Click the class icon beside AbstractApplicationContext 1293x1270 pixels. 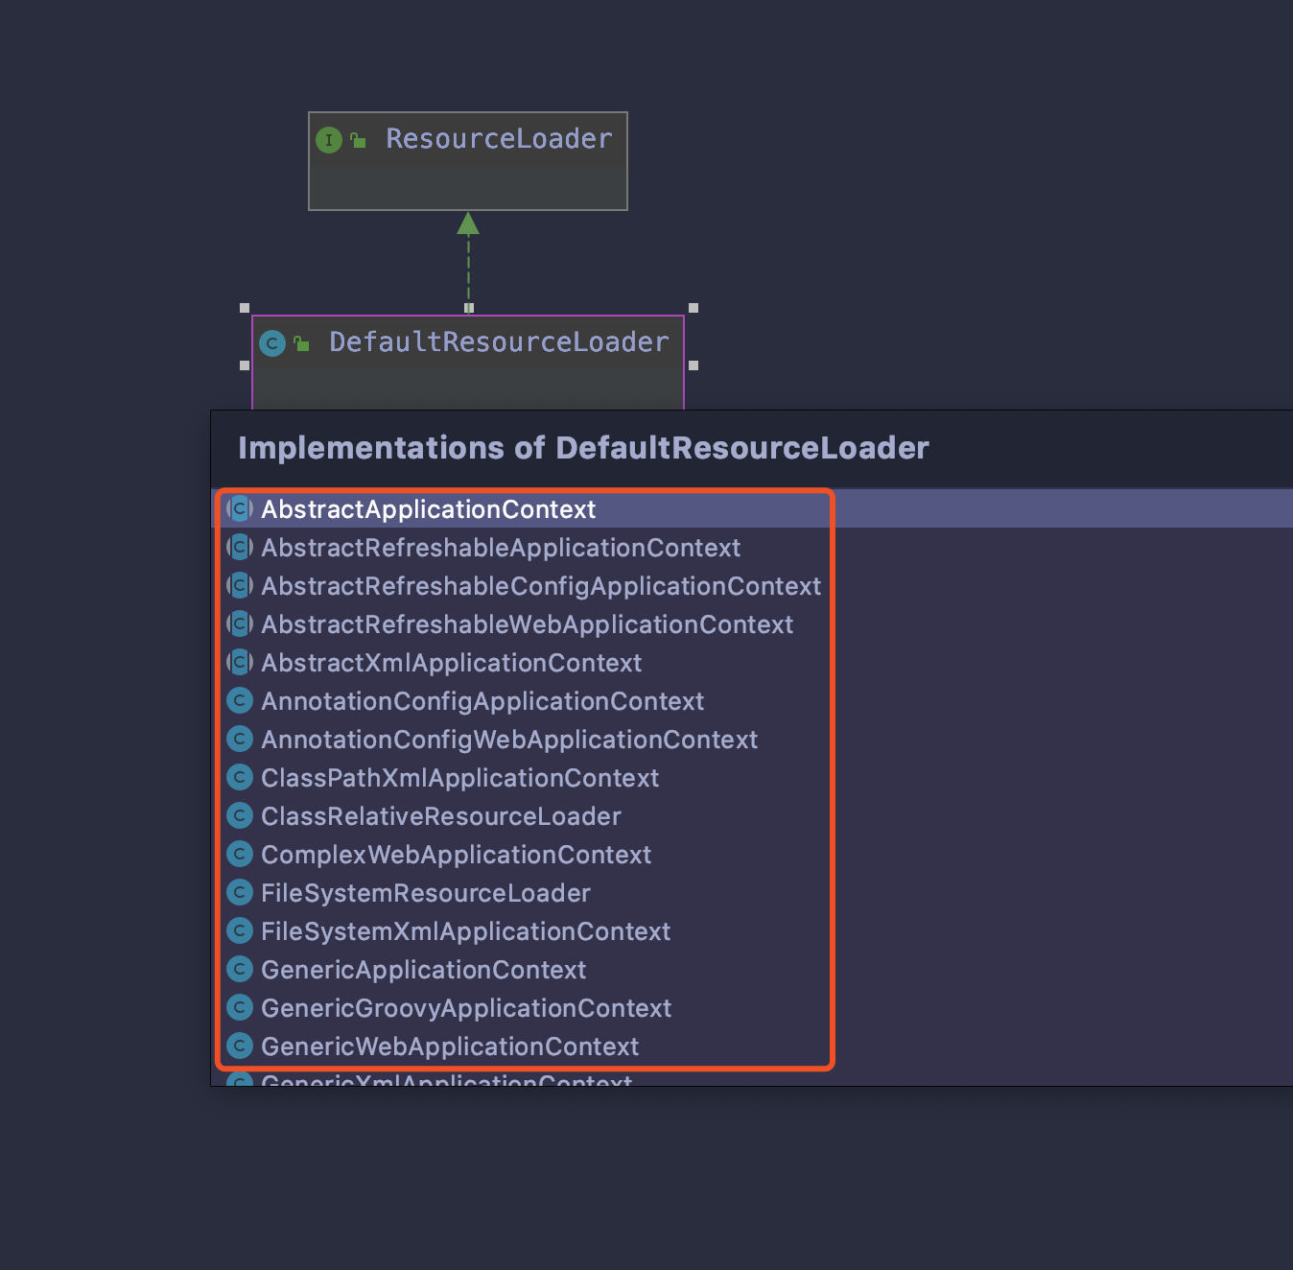[239, 508]
